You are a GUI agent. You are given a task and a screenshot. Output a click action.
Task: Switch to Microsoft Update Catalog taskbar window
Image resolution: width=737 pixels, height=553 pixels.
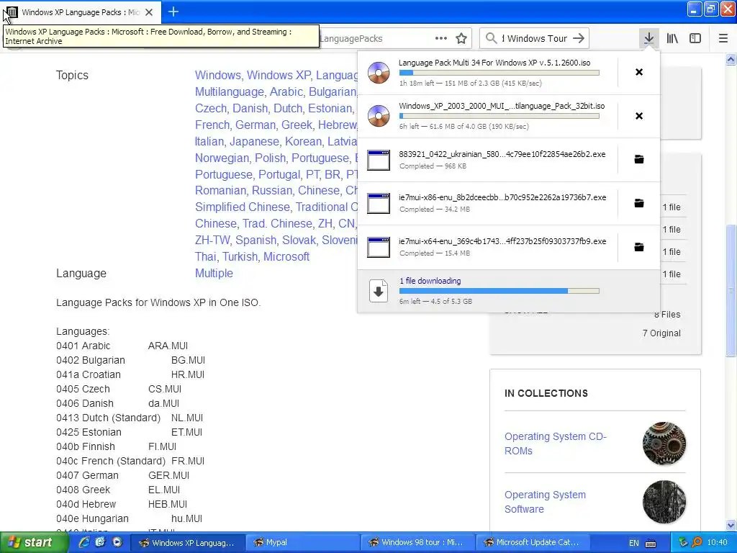533,543
